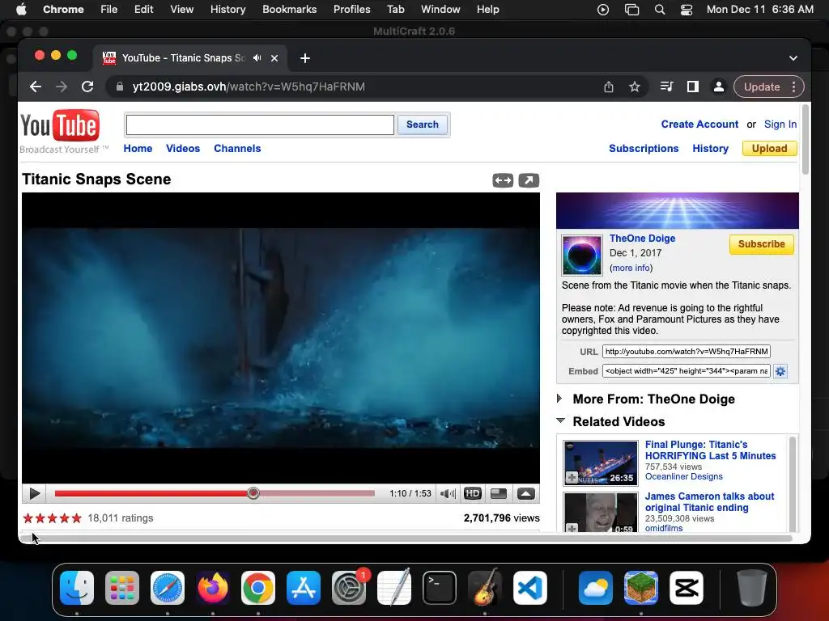
Task: Click the page's vertical scrollbar
Action: pos(806,140)
